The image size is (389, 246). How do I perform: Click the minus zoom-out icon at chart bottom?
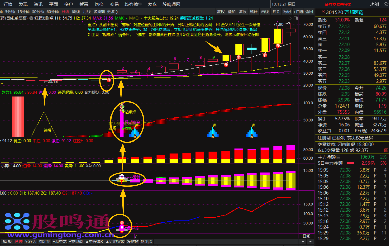310,242
